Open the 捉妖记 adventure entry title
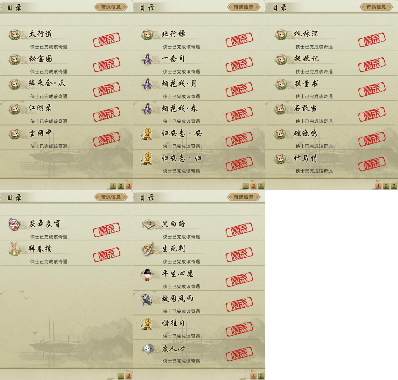398x380 pixels. coord(306,59)
